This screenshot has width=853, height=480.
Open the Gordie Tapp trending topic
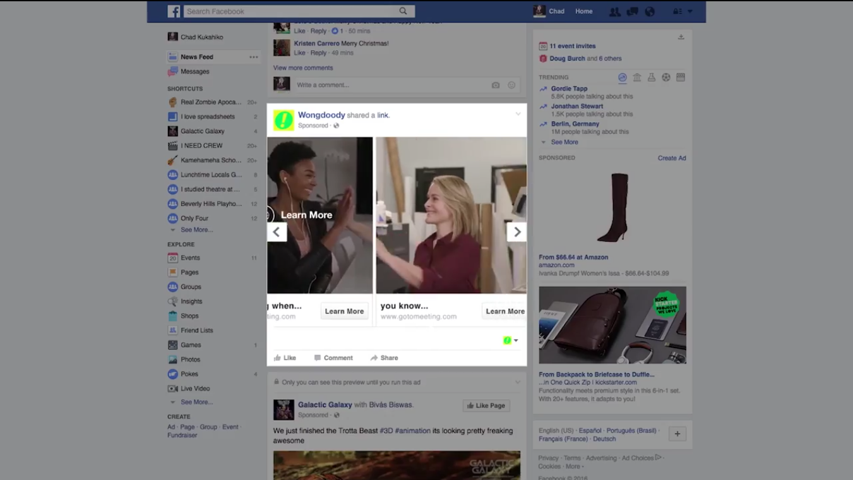click(570, 89)
